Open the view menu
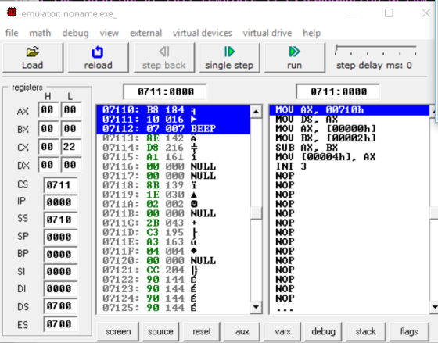This screenshot has width=438, height=343. click(x=109, y=33)
